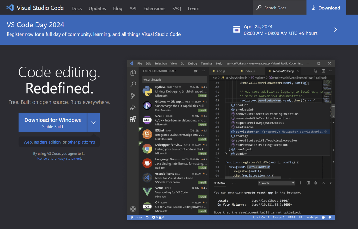Viewport: 358px width, 229px height.
Task: Click the master branch indicator in status bar
Action: click(136, 217)
